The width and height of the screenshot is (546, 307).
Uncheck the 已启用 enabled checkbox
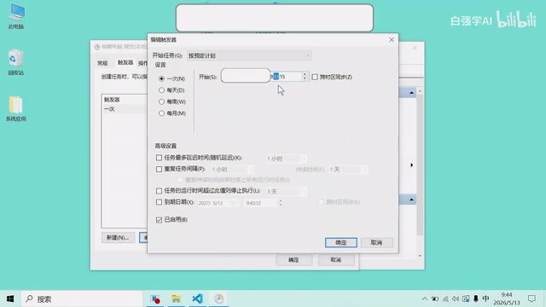pyautogui.click(x=159, y=220)
